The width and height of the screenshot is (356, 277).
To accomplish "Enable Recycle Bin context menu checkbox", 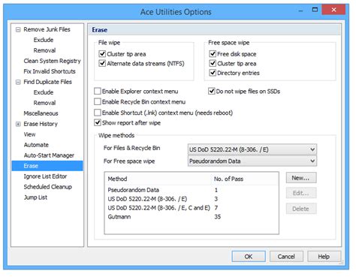I will point(98,101).
